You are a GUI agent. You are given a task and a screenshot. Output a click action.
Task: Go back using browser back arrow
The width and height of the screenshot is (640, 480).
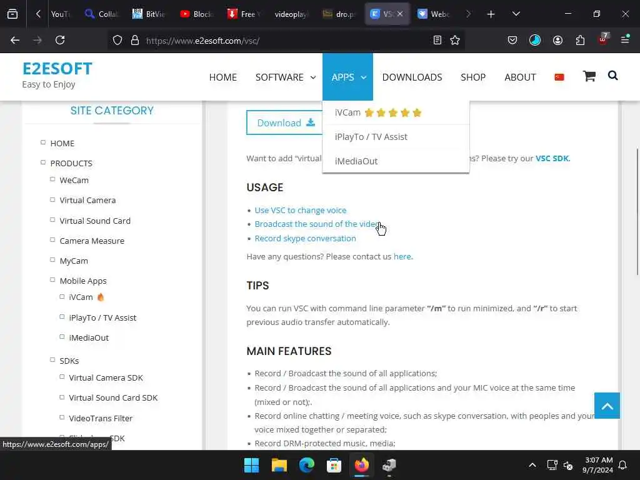coord(15,40)
